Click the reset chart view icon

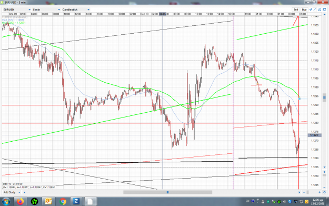click(324, 192)
